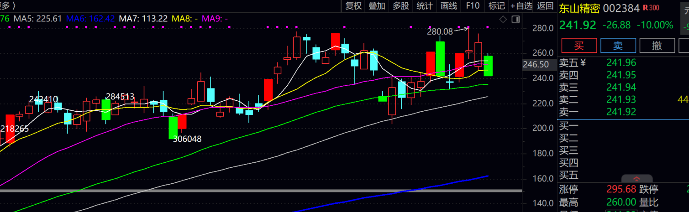Click the diamond marker icon above the chart
This screenshot has width=689, height=212.
[503, 19]
